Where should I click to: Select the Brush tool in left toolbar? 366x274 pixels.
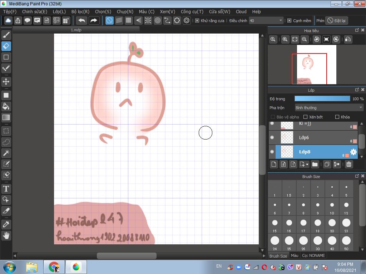tap(6, 35)
